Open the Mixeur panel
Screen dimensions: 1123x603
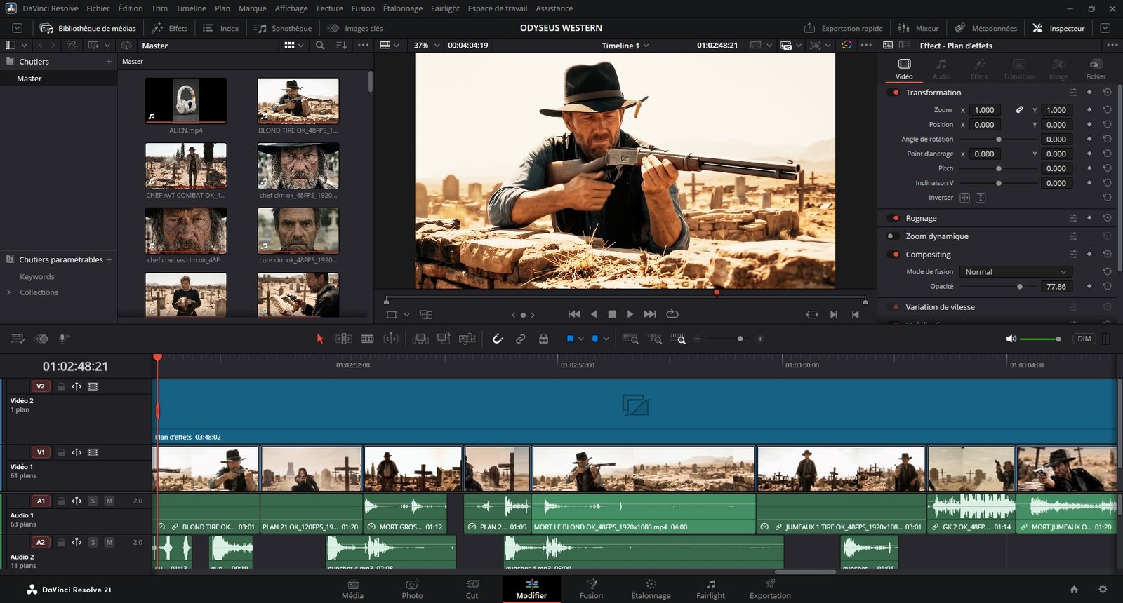coord(919,28)
